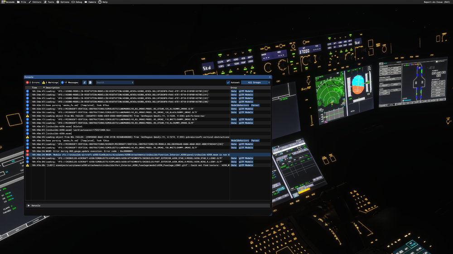
Task: Click the clear console eraser icon
Action: coord(85,83)
